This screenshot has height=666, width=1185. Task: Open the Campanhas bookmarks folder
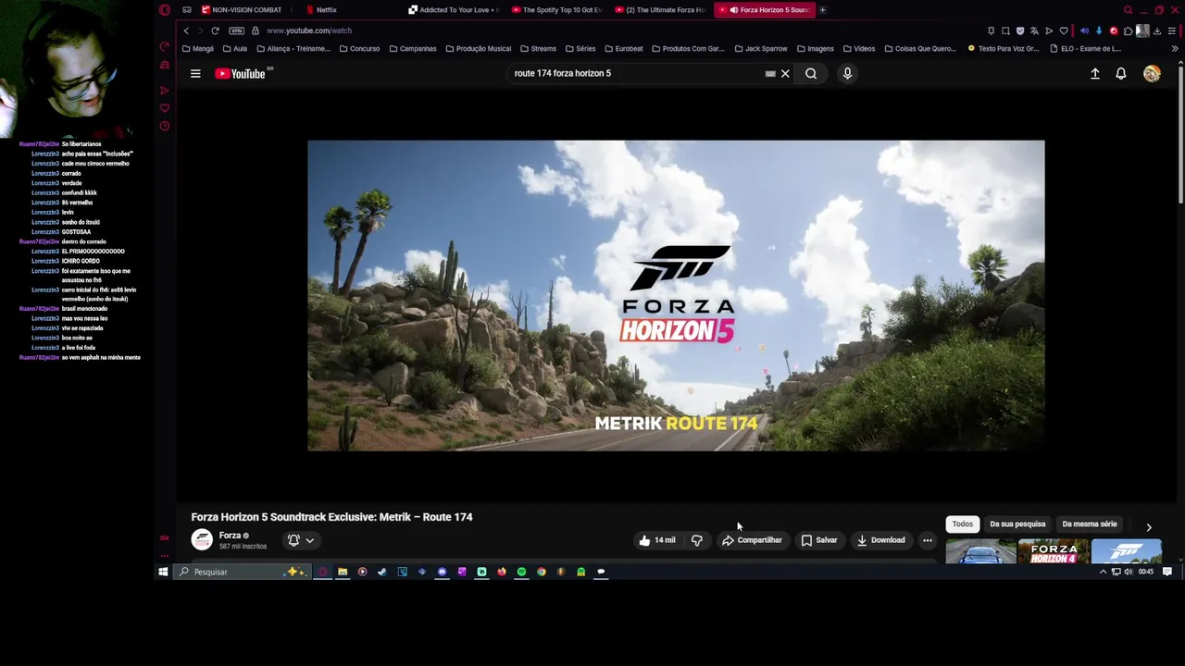point(413,48)
